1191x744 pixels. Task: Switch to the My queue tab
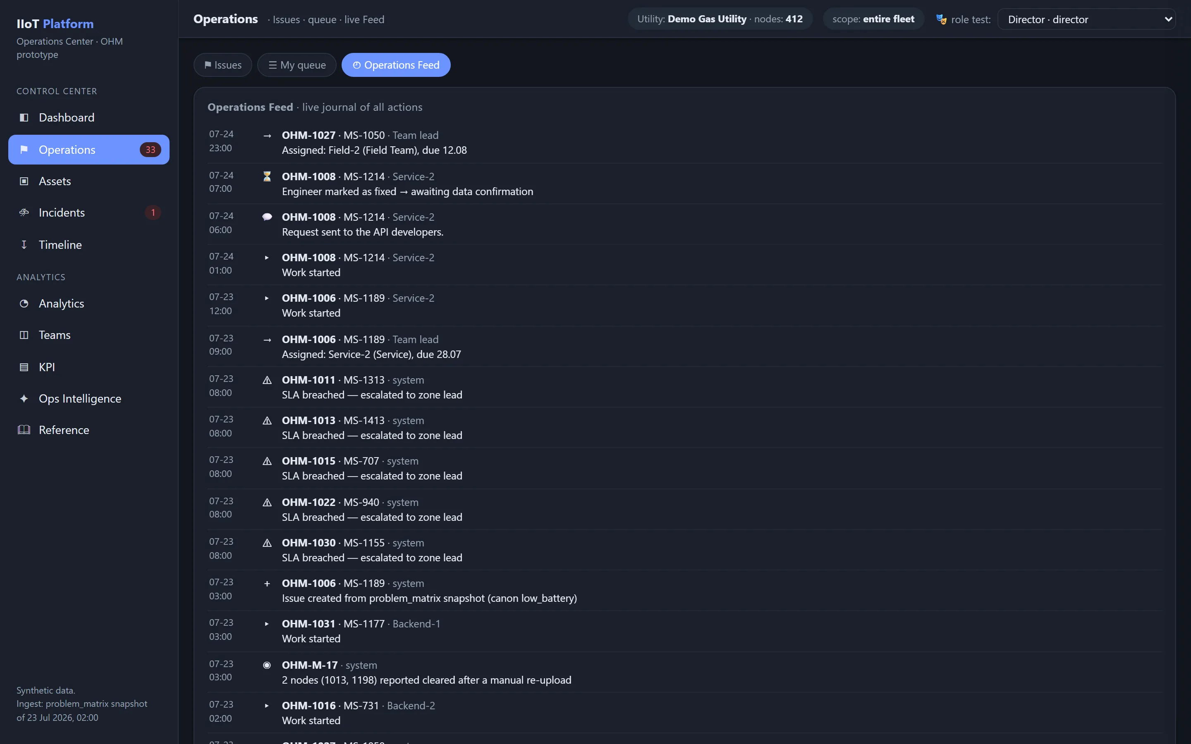[x=297, y=65]
